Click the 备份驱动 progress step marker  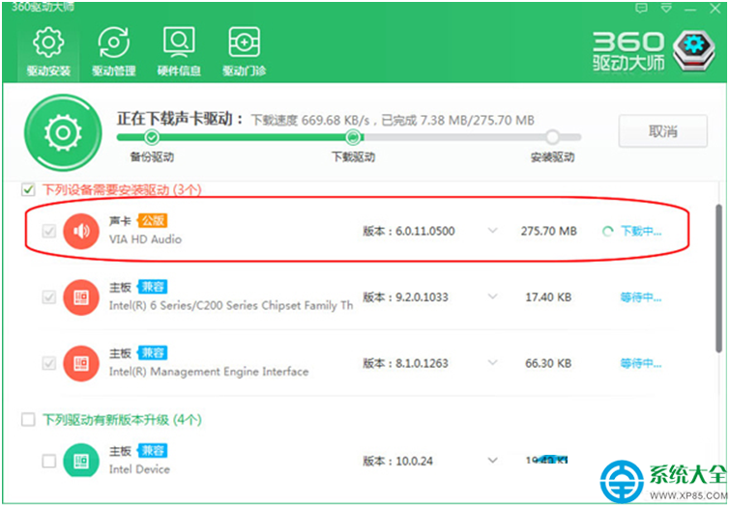[x=151, y=137]
